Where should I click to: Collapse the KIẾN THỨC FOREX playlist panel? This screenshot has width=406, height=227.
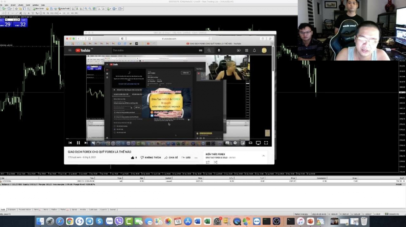point(264,156)
